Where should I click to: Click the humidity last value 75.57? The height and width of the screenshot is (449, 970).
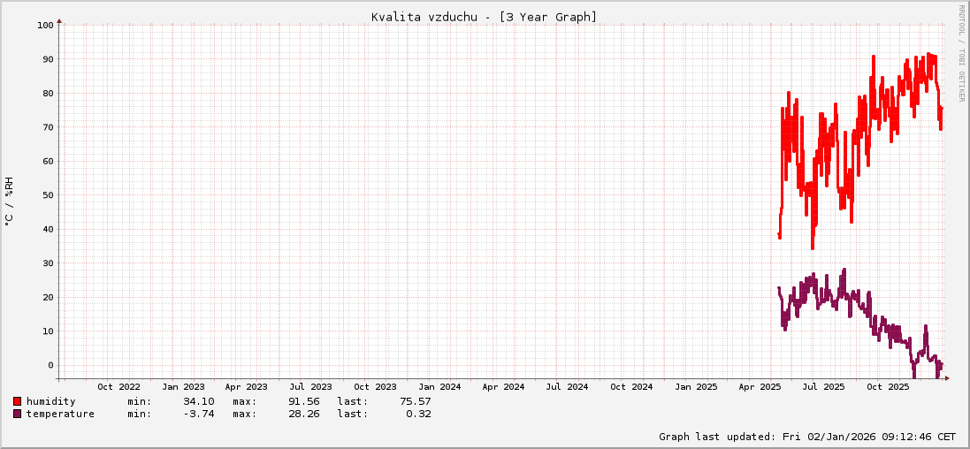coord(415,401)
